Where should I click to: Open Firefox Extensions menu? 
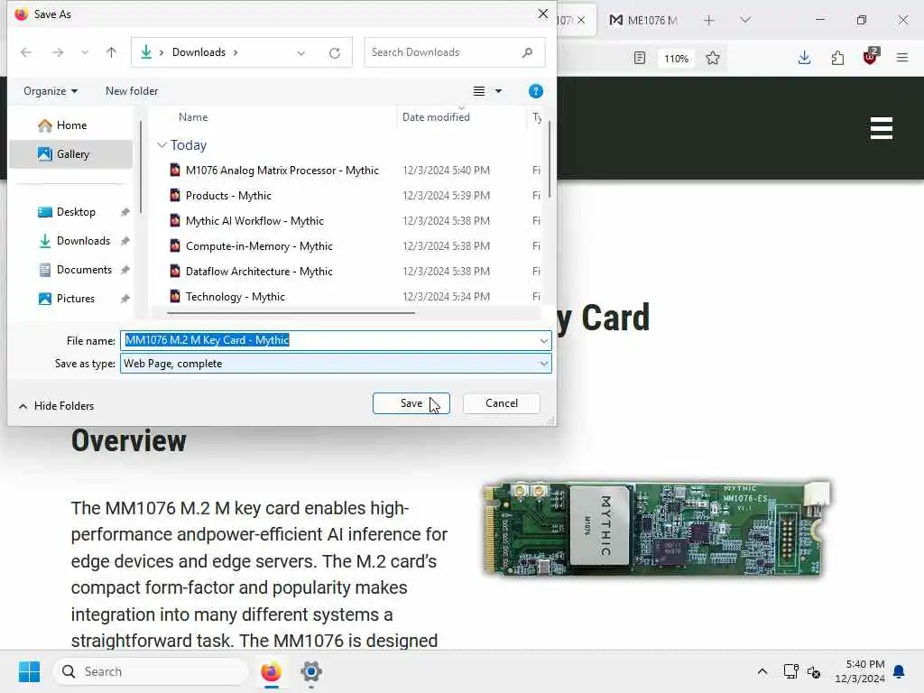[x=837, y=58]
